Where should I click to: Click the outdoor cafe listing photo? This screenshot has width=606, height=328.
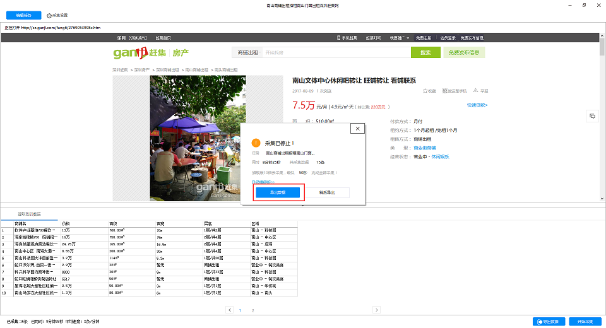tap(198, 138)
